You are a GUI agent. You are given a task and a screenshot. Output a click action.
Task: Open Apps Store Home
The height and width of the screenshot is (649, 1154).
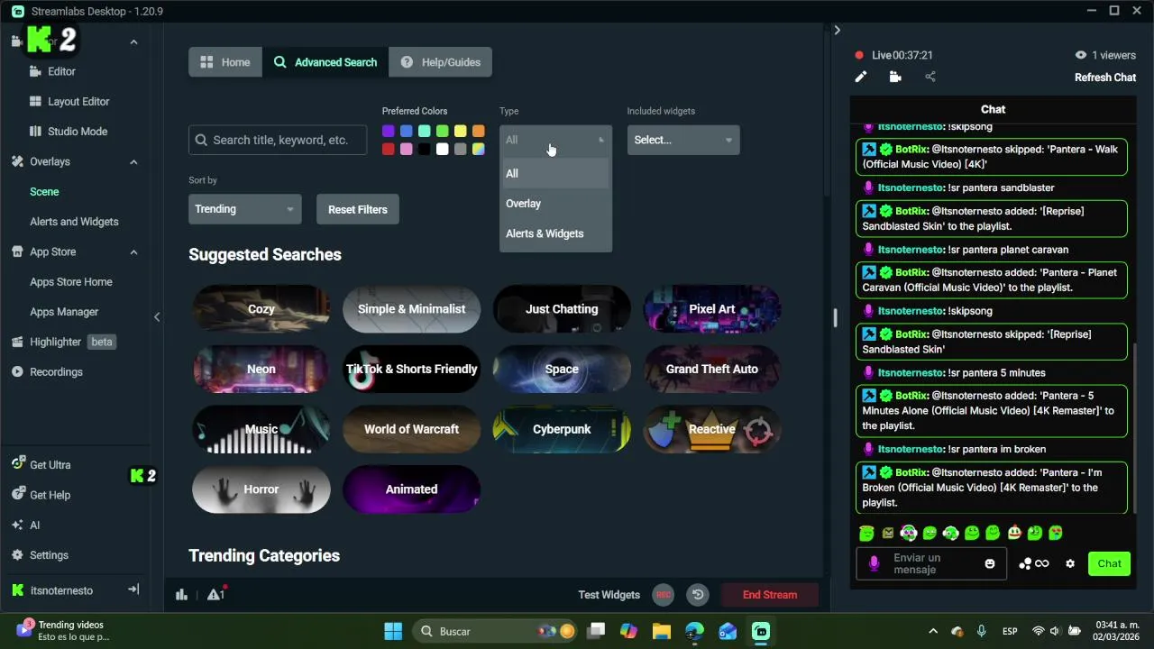point(71,282)
